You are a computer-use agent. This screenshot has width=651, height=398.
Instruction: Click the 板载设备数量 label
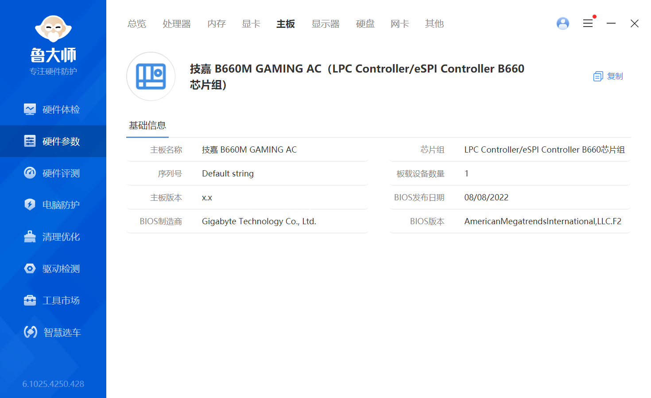pyautogui.click(x=420, y=173)
